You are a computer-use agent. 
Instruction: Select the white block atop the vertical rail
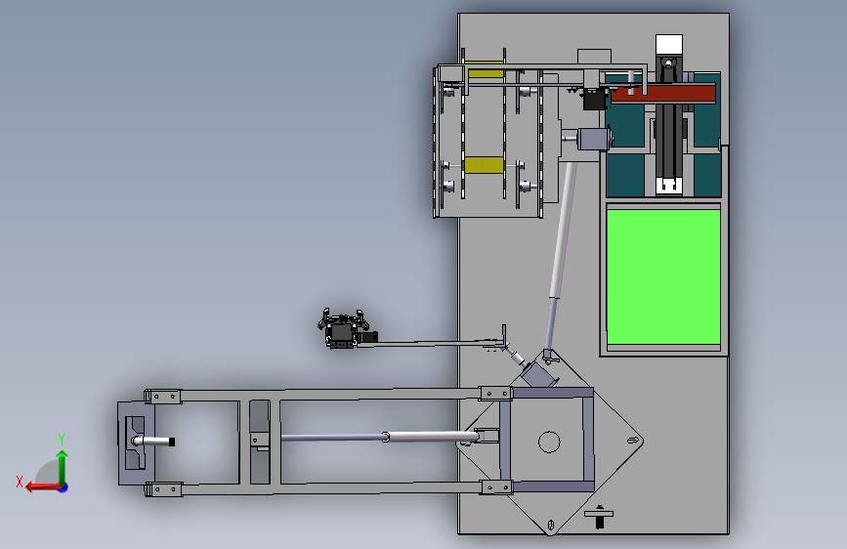coord(669,44)
